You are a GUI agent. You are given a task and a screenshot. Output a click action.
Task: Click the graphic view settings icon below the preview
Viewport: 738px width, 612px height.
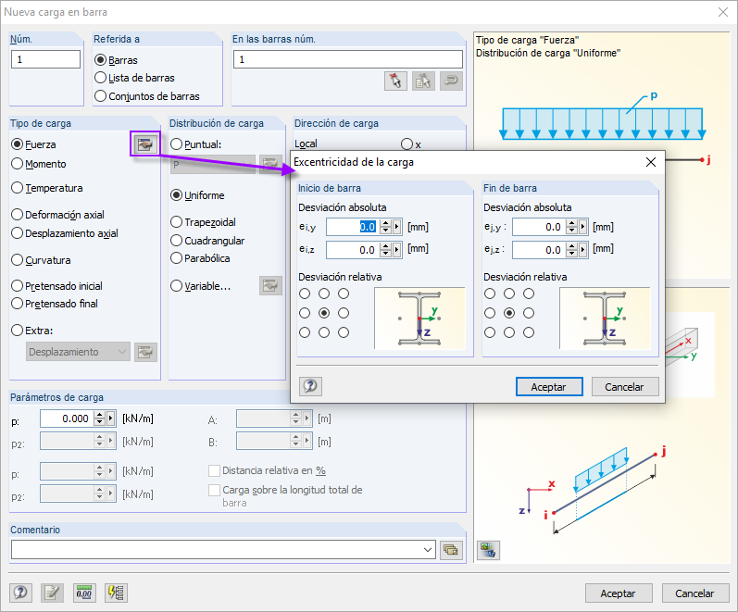tap(488, 550)
